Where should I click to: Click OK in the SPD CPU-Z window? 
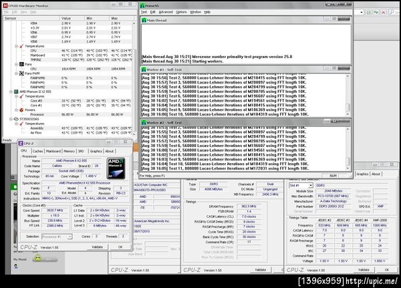pos(387,270)
